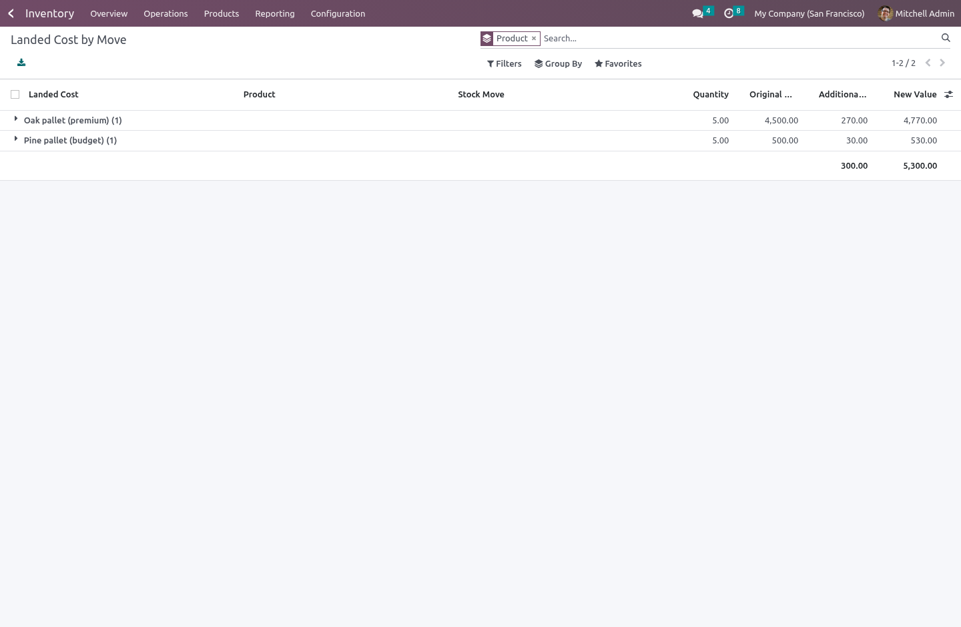961x627 pixels.
Task: Open the company switcher My Company (San Francisco)
Action: (810, 13)
